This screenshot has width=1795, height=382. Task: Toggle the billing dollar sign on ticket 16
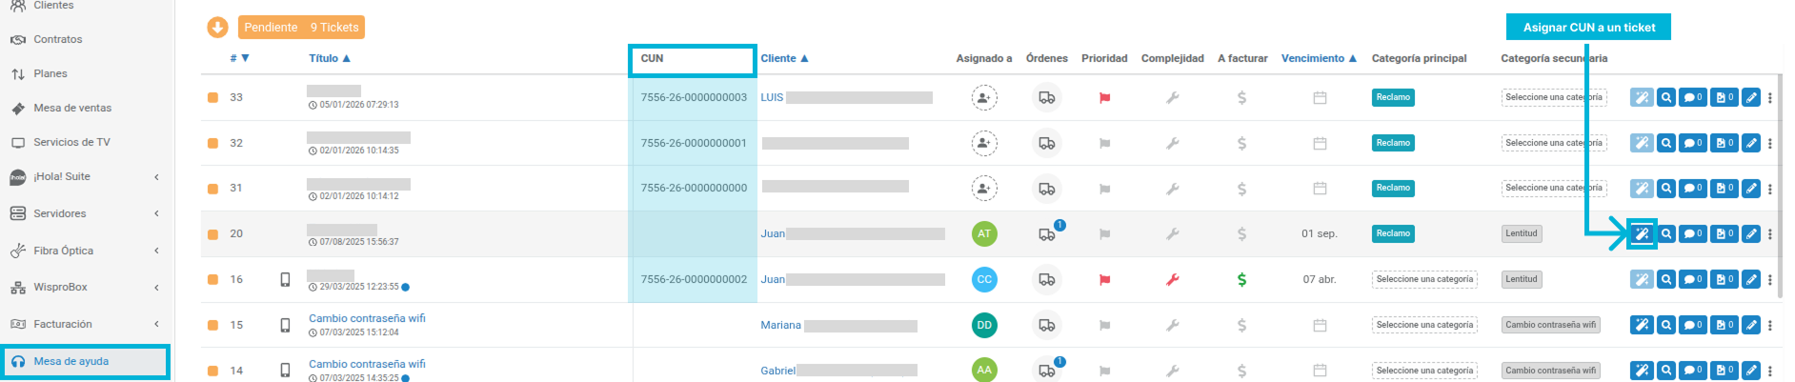pos(1241,279)
